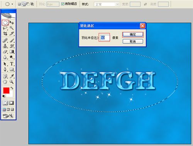The width and height of the screenshot is (193, 146).
Task: Switch to Full Screen with menu bar
Action: pos(8,109)
